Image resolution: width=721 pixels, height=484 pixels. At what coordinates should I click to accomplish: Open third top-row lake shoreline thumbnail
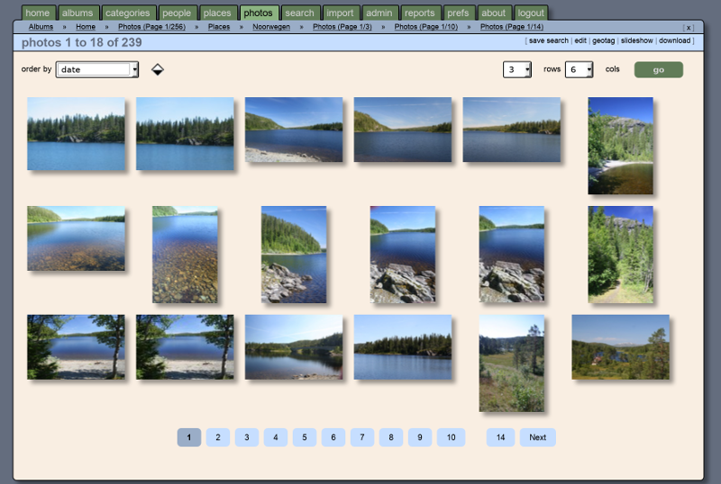click(x=294, y=130)
